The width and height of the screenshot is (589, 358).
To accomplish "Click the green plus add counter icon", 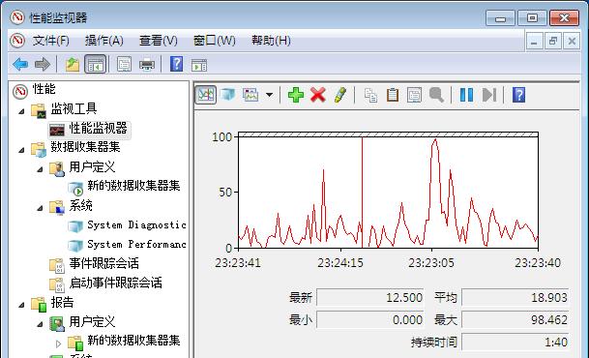I will [x=296, y=95].
